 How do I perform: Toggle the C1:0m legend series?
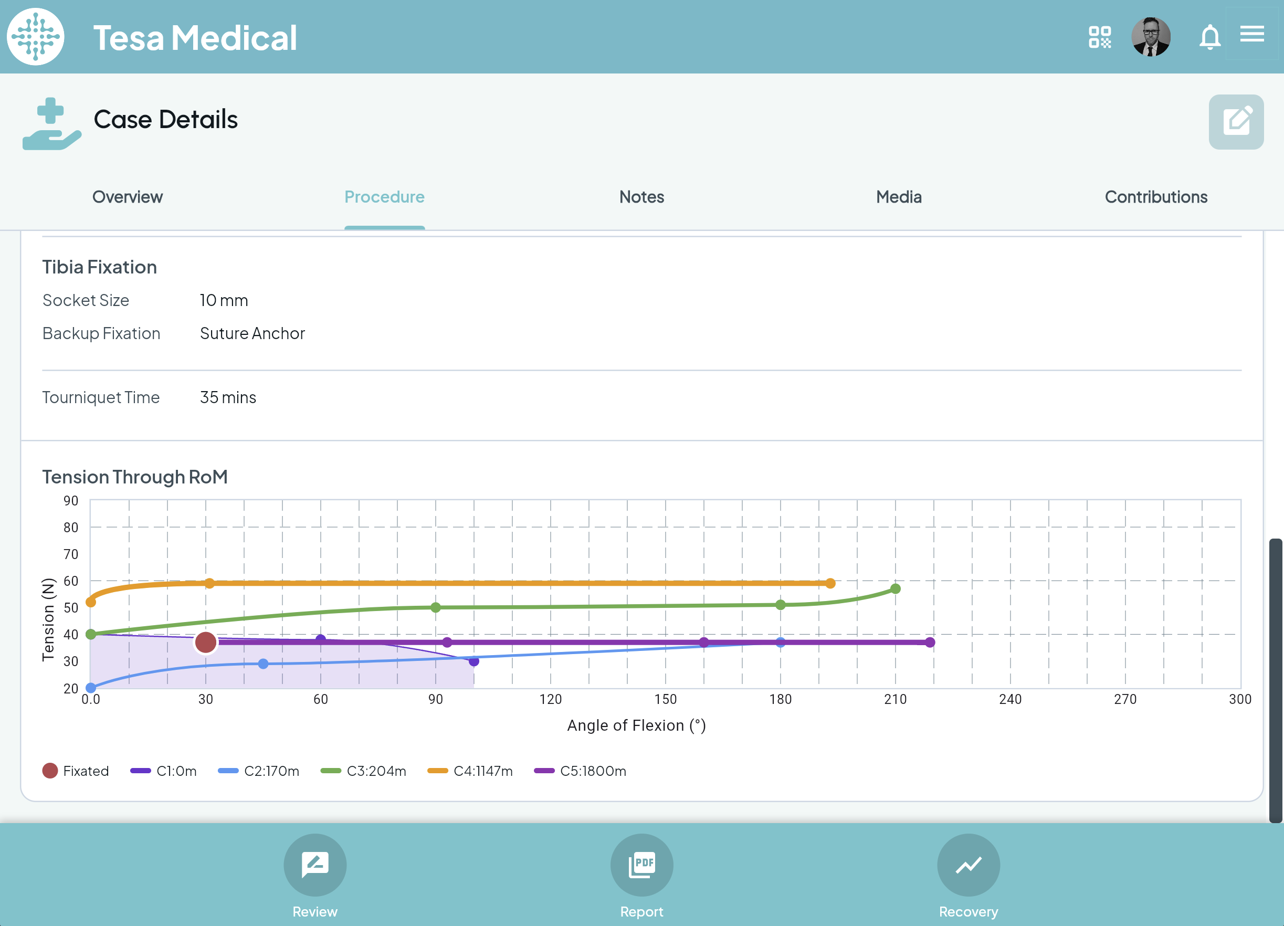(163, 771)
